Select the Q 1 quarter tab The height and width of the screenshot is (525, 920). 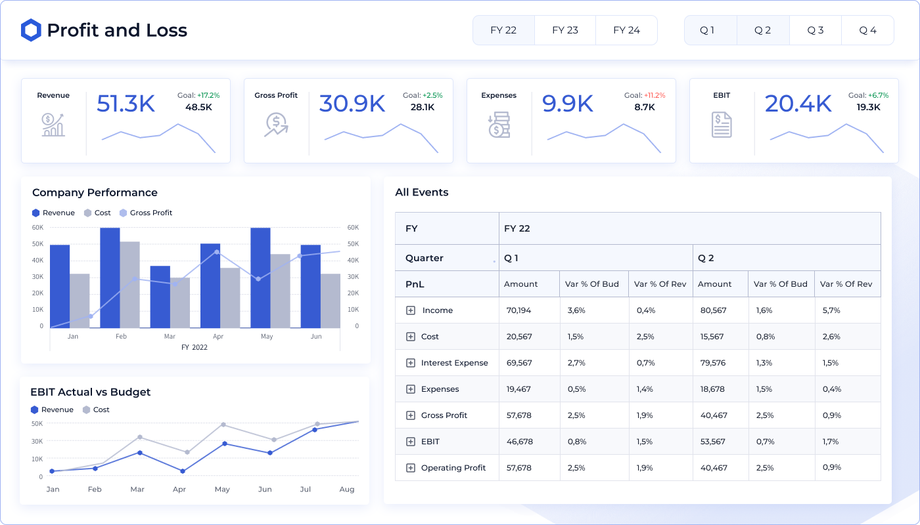tap(710, 30)
